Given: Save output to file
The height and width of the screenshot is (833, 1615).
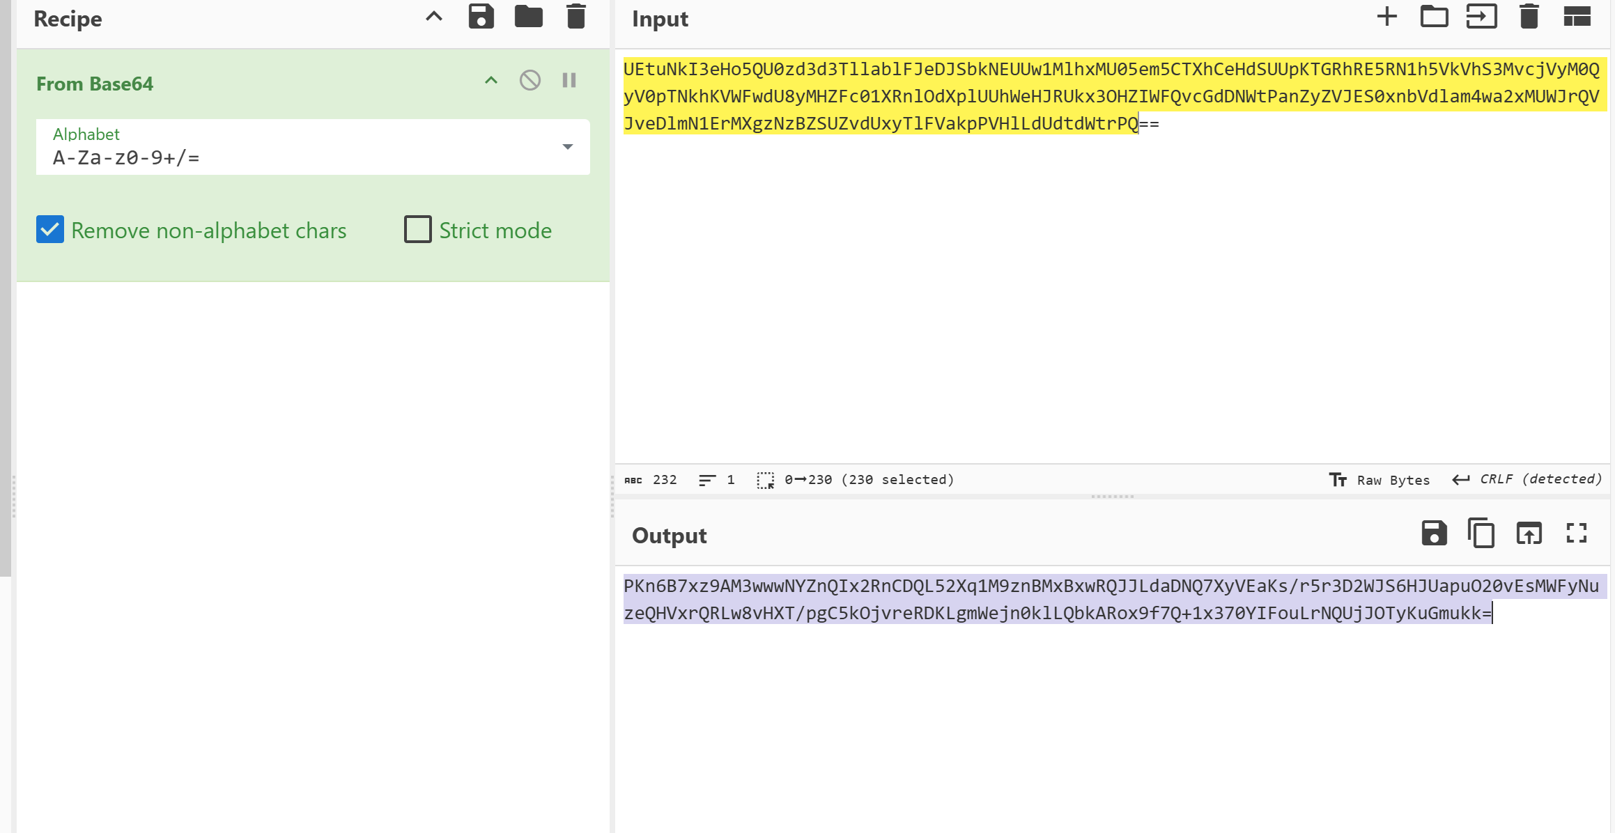Looking at the screenshot, I should 1434,534.
